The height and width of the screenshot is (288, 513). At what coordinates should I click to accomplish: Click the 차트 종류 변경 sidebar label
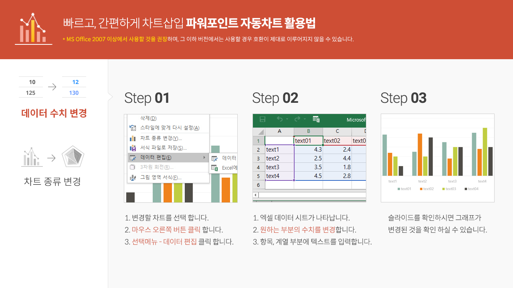tap(53, 182)
